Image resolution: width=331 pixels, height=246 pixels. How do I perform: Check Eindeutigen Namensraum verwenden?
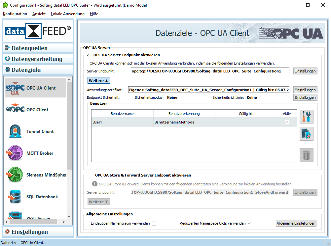click(x=154, y=224)
